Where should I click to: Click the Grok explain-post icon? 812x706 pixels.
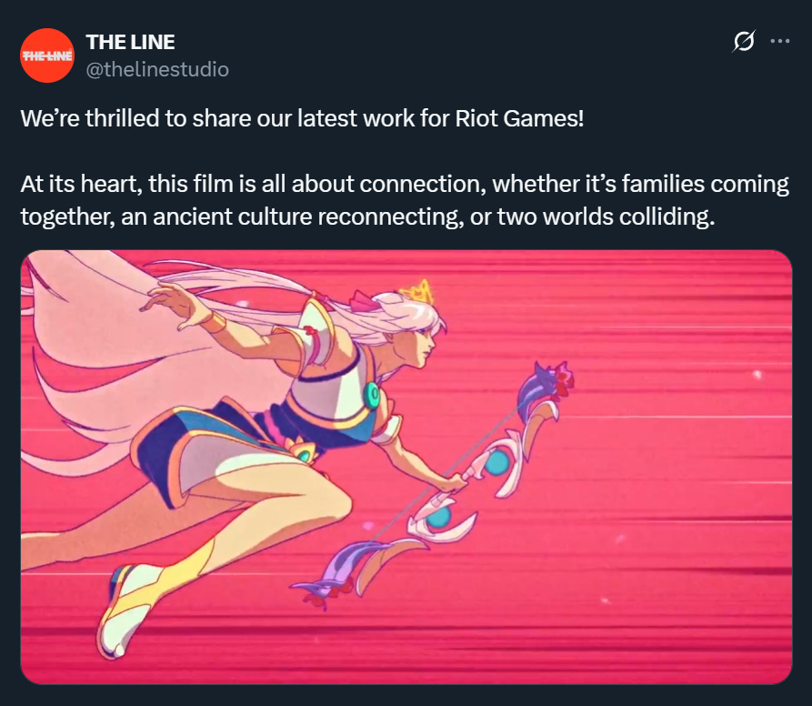[x=744, y=41]
